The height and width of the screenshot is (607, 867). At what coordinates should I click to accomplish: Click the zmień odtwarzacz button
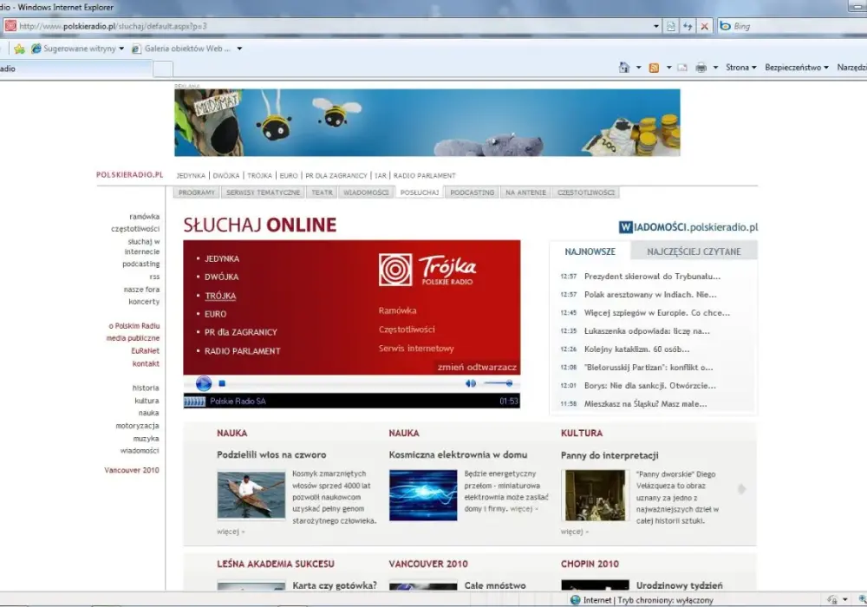coord(477,367)
